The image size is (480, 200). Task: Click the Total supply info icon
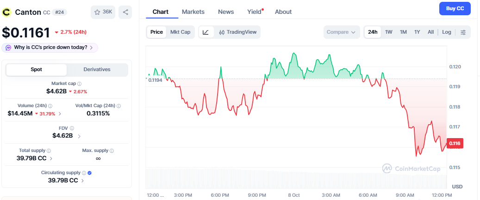coord(49,151)
